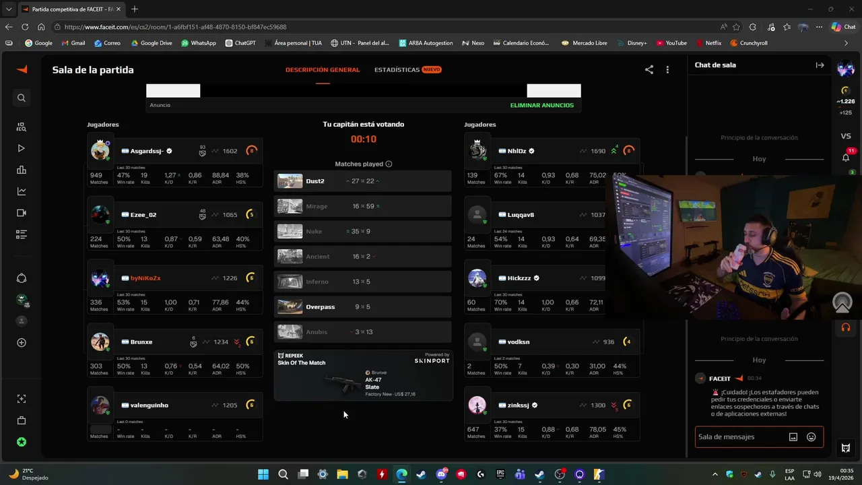Click the plus circle add sidebar icon
The image size is (862, 485).
[22, 342]
